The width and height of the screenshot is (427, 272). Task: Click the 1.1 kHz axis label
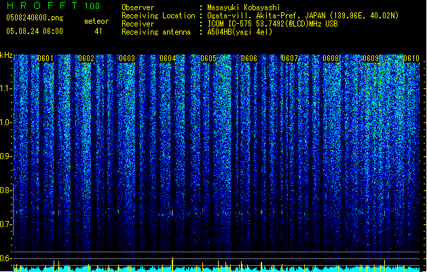click(x=5, y=88)
